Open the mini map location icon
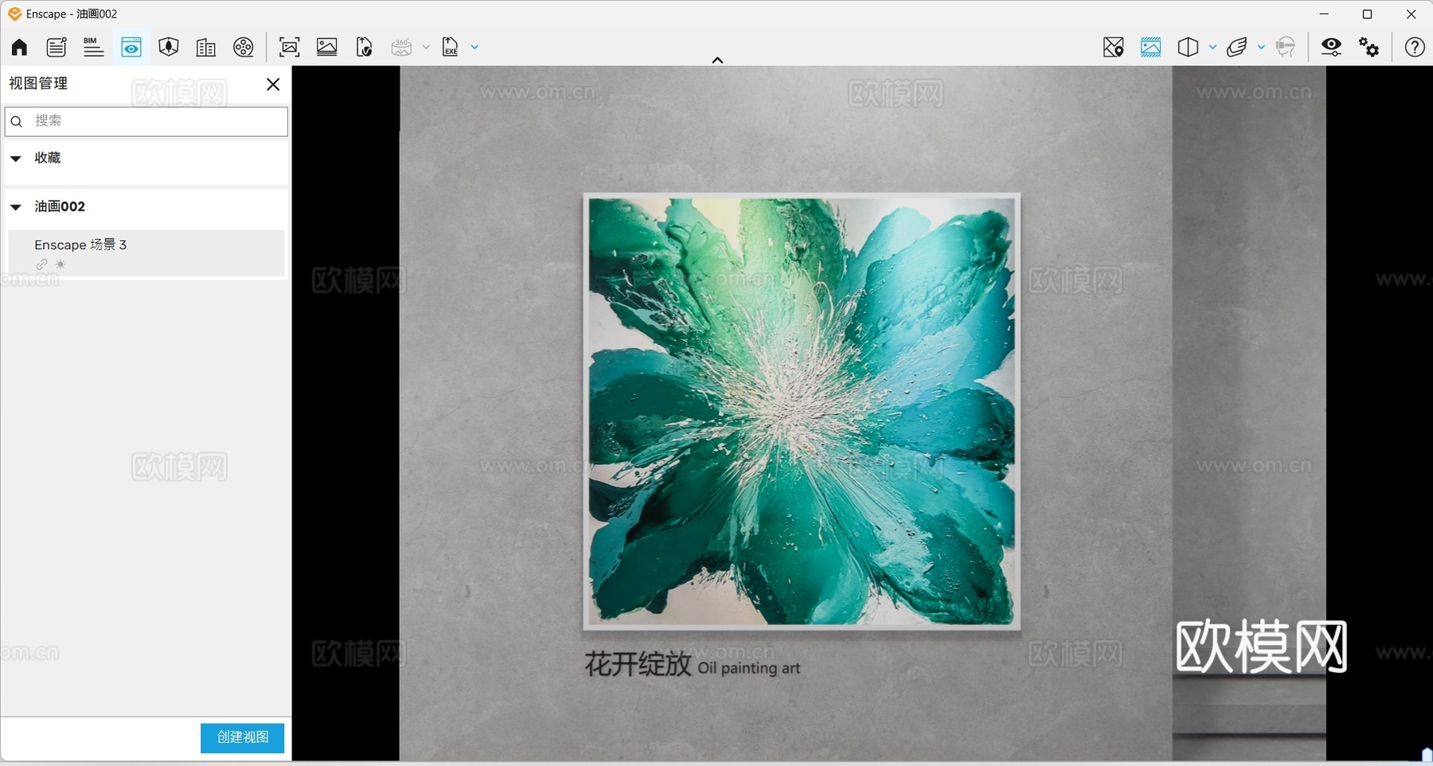This screenshot has width=1433, height=766. click(x=1114, y=47)
